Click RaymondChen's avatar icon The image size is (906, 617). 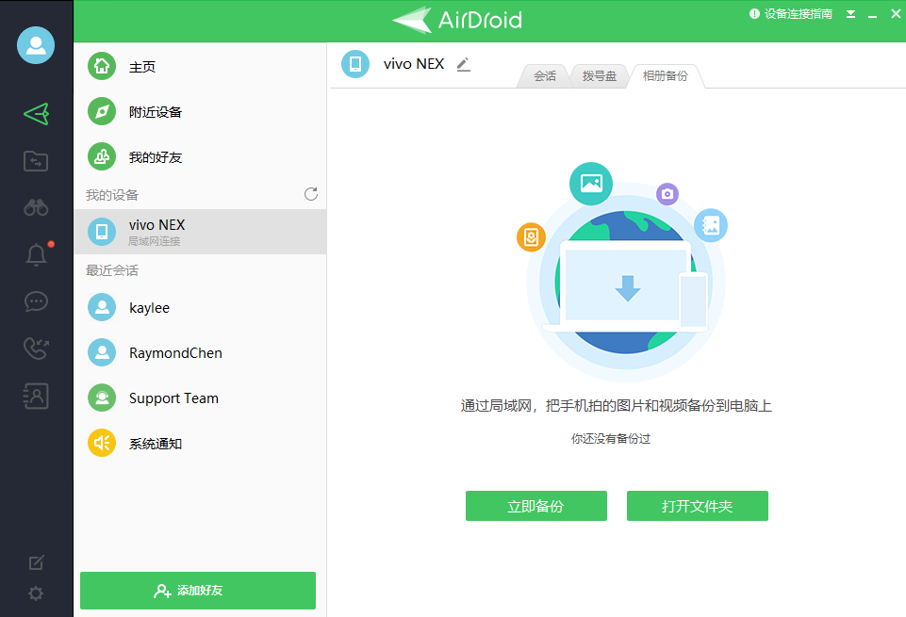click(x=102, y=352)
